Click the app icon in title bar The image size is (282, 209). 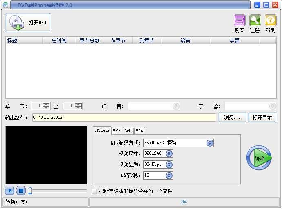pyautogui.click(x=5, y=4)
